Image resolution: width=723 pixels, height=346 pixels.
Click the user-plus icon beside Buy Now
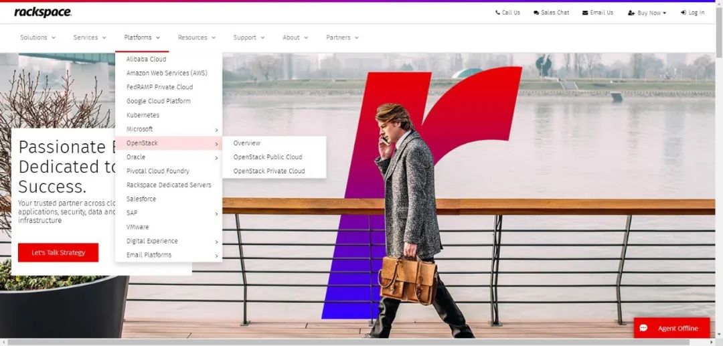[x=631, y=13]
